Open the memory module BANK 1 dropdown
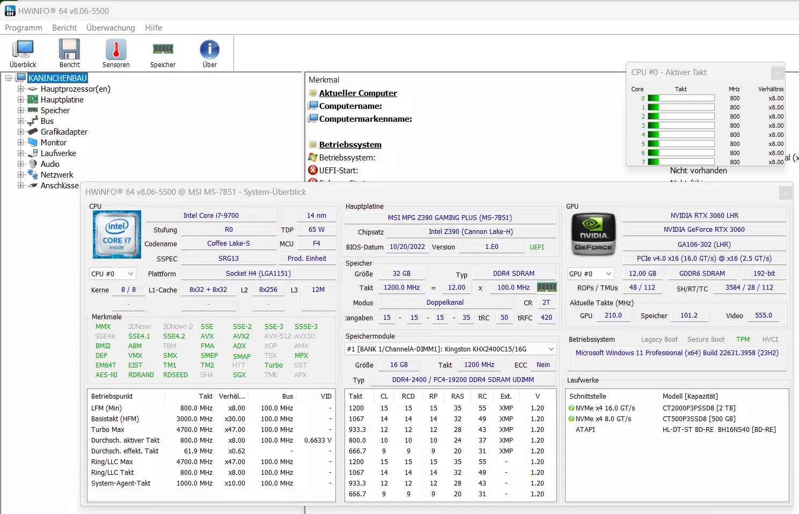The height and width of the screenshot is (514, 799). click(451, 349)
